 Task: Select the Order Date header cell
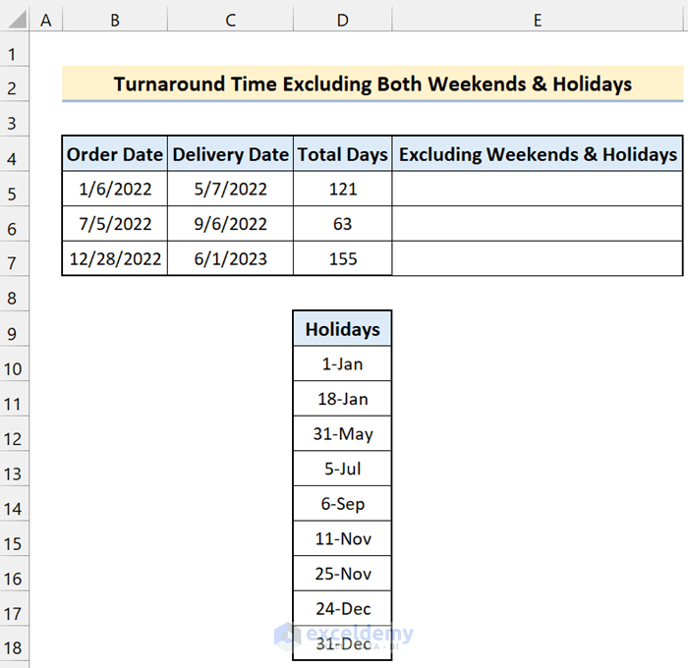[115, 153]
